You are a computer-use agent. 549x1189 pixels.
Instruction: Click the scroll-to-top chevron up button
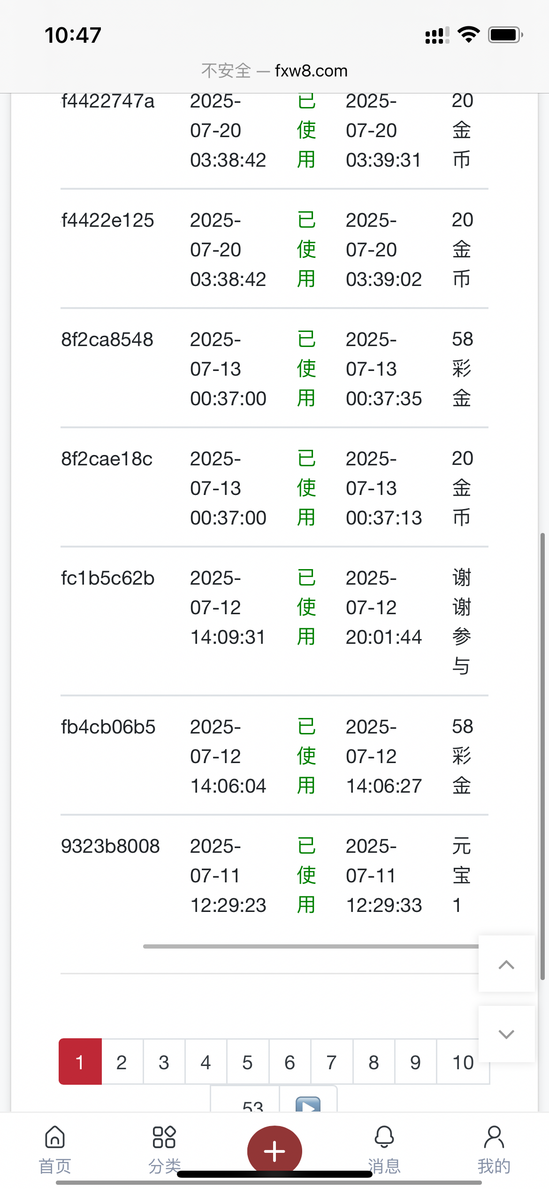[x=506, y=965]
